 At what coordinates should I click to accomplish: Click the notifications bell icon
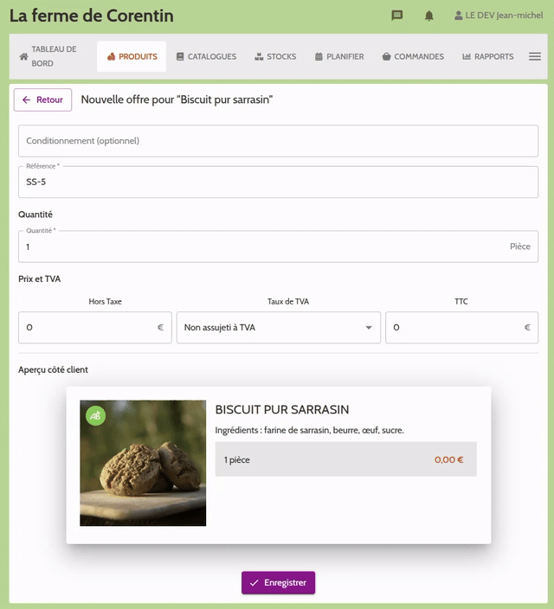tap(428, 16)
